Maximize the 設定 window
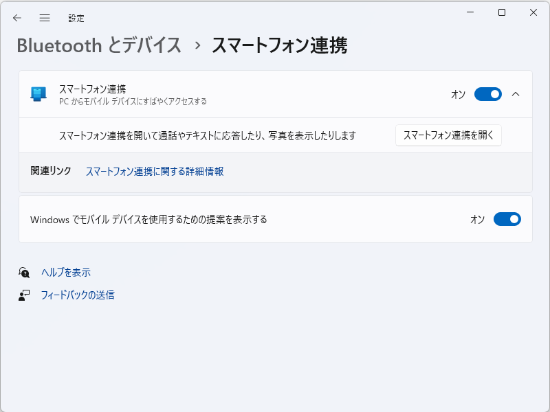Image resolution: width=550 pixels, height=412 pixels. click(503, 12)
